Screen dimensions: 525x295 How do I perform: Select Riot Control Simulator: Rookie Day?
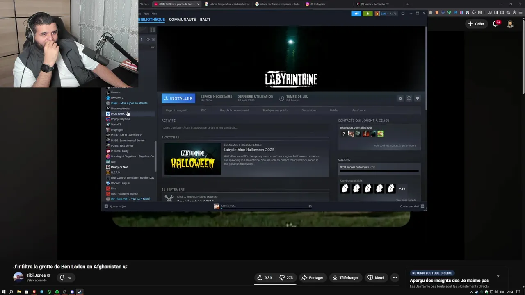click(x=130, y=178)
